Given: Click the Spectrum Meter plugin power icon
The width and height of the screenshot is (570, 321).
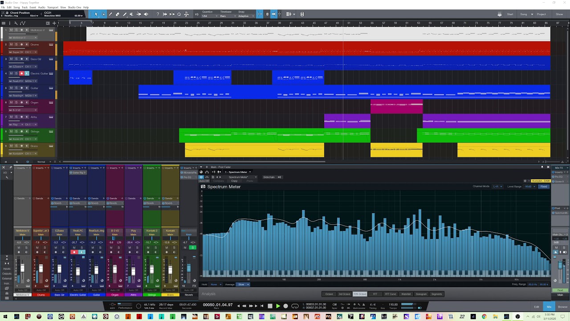Looking at the screenshot, I should click(x=201, y=177).
